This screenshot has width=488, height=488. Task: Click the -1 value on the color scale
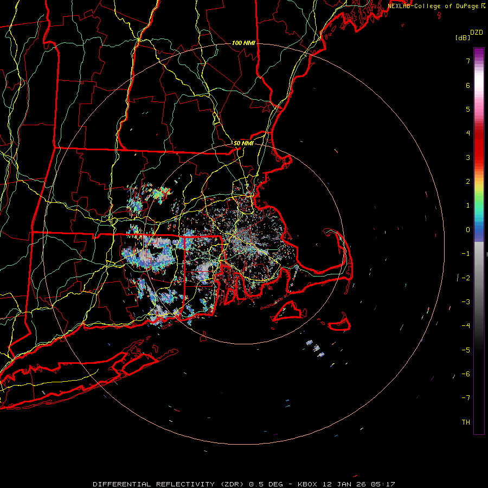click(466, 254)
